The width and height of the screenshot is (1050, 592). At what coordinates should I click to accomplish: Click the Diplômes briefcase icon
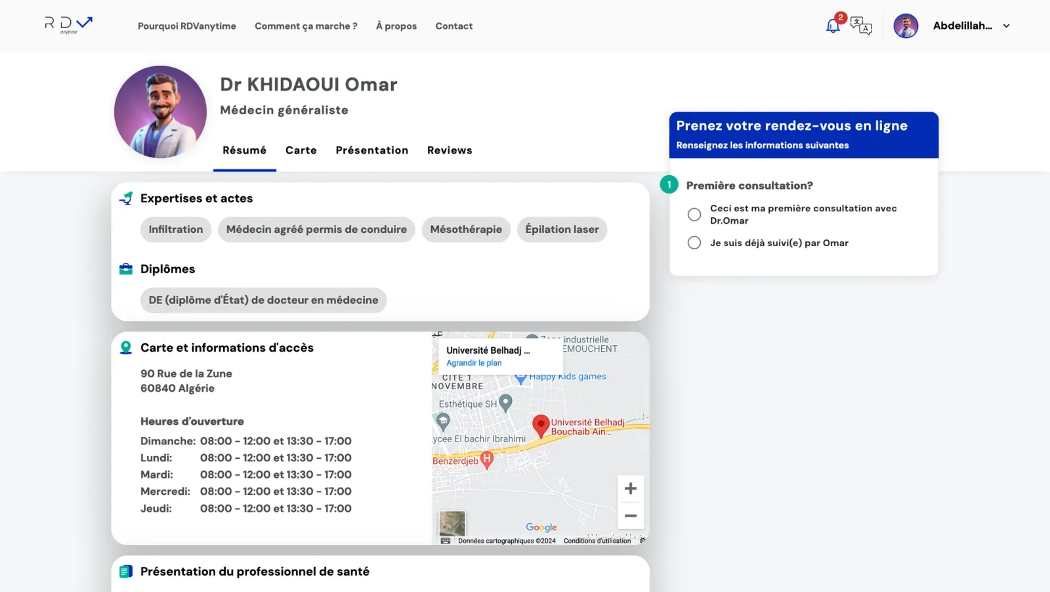[126, 269]
